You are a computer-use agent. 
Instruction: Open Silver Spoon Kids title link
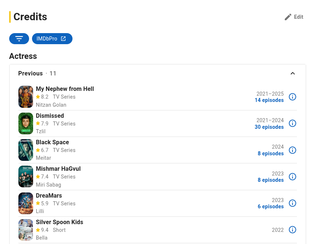pos(60,222)
